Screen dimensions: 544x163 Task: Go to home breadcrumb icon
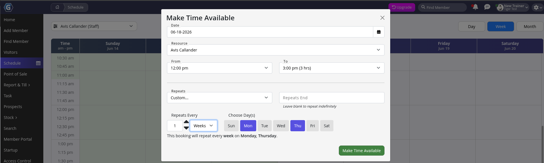tap(57, 7)
